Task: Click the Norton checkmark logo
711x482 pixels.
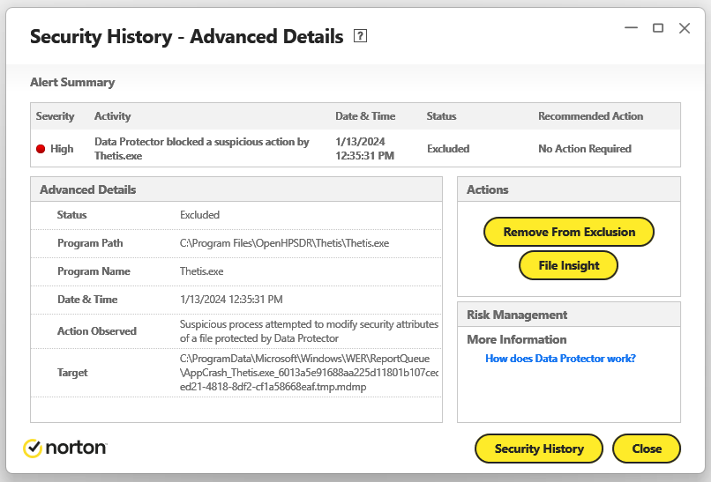Action: (x=33, y=448)
